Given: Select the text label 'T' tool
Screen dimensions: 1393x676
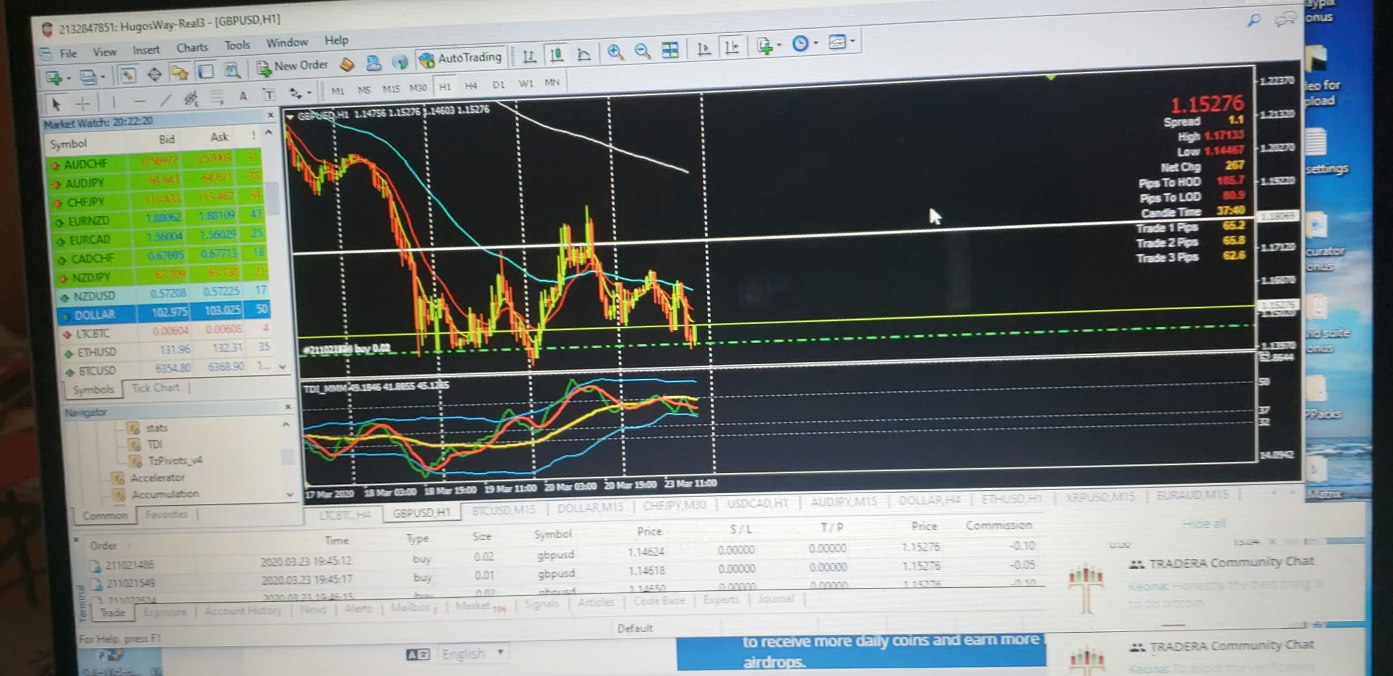Looking at the screenshot, I should click(x=269, y=95).
